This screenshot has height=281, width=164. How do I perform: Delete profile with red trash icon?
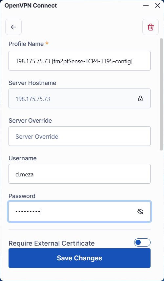click(151, 27)
